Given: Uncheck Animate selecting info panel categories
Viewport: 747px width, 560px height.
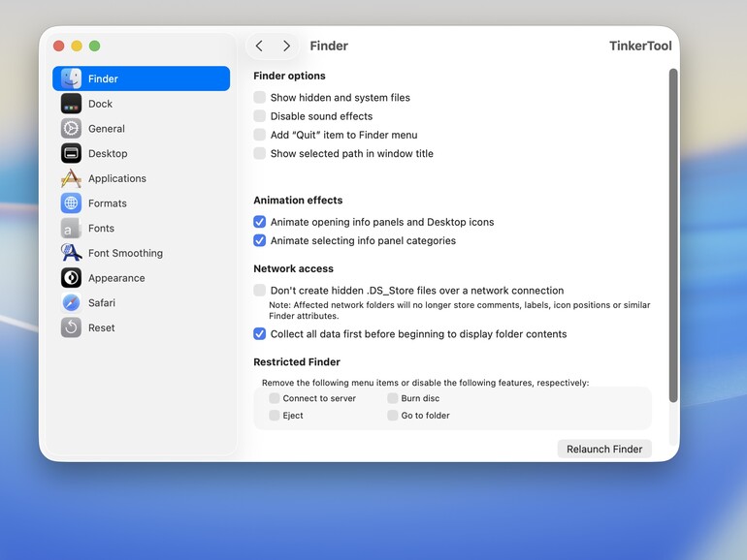Looking at the screenshot, I should click(260, 240).
